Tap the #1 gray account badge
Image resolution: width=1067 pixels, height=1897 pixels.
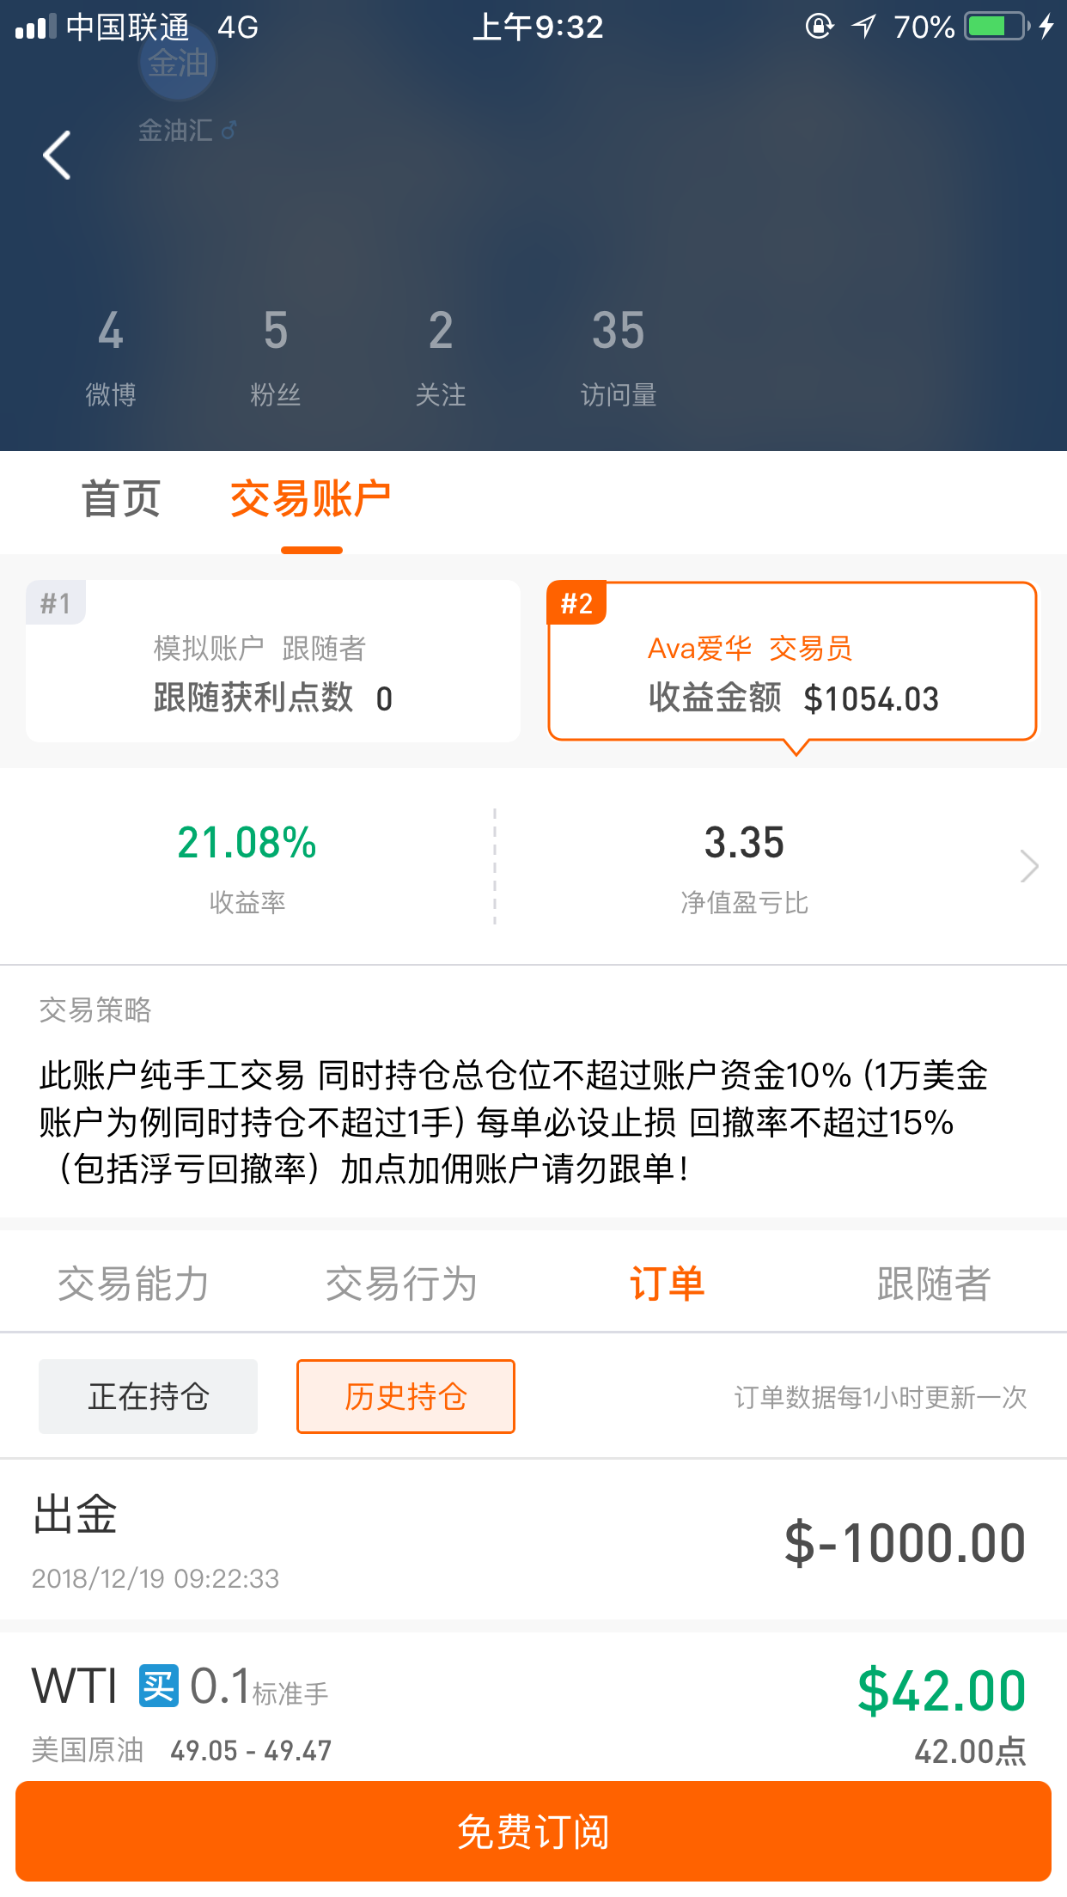(x=56, y=603)
